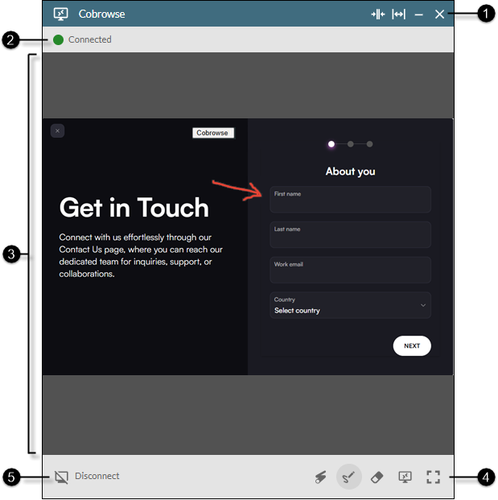Activate the drawing pen tool
The width and height of the screenshot is (498, 500).
click(348, 477)
